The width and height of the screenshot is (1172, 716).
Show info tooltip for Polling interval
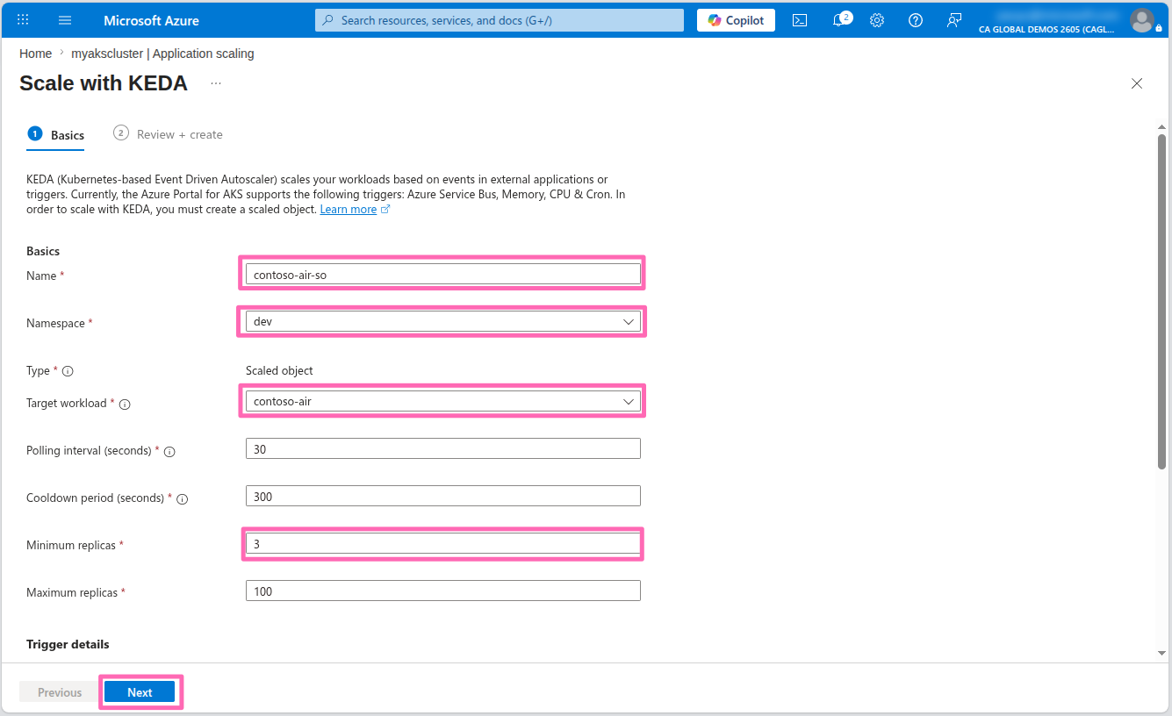169,452
